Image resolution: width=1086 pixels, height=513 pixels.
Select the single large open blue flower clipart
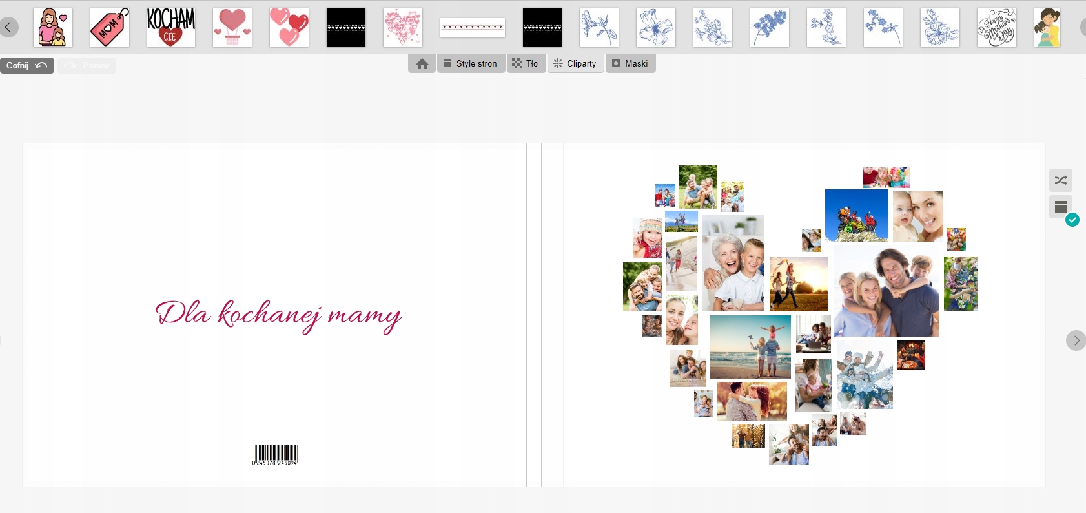656,27
